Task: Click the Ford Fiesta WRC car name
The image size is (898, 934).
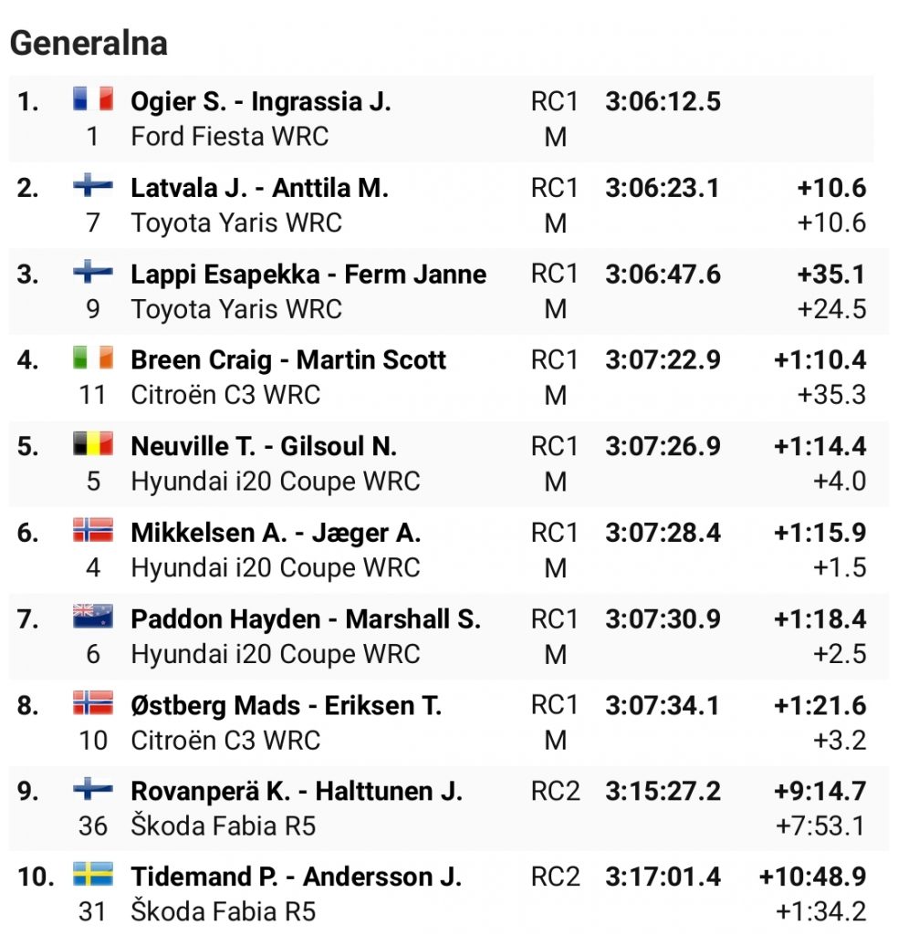Action: pos(230,137)
